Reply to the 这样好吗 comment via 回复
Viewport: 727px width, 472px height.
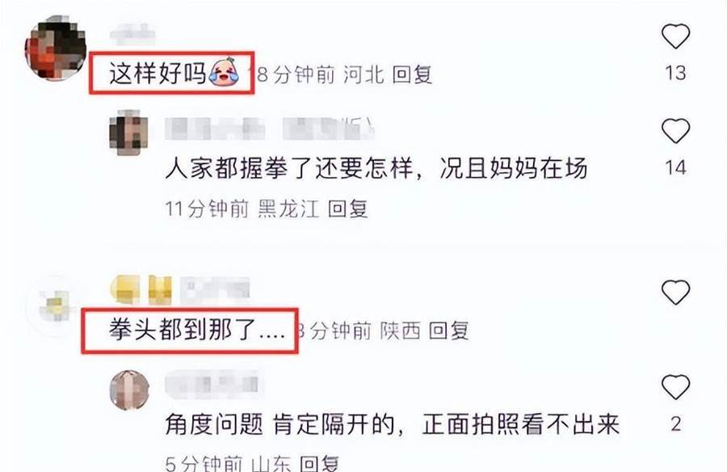412,74
